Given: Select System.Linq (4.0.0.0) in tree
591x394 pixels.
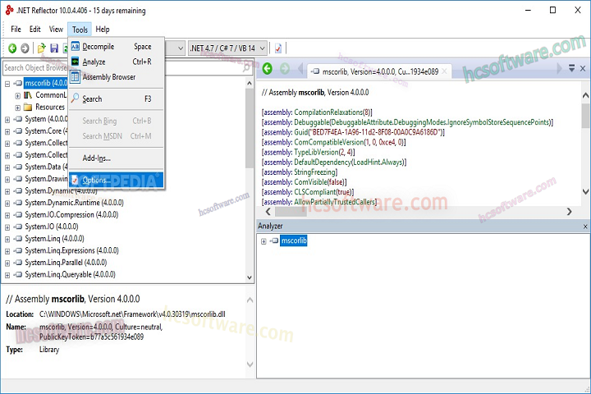Looking at the screenshot, I should (54, 239).
